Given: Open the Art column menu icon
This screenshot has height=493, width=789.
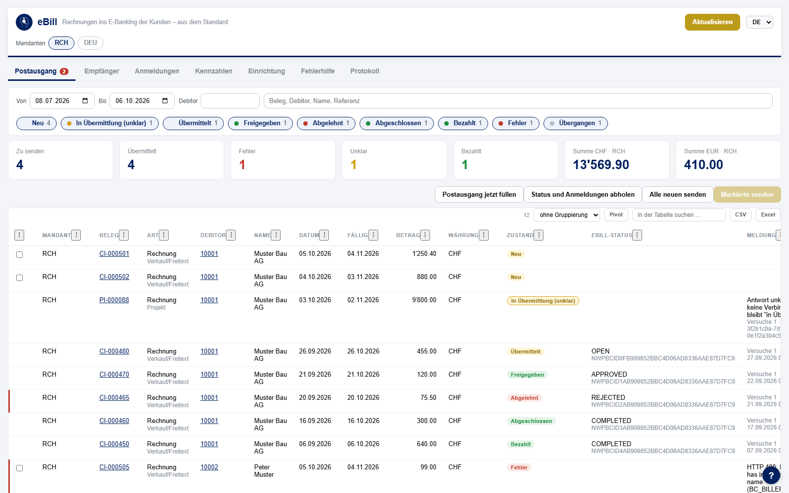Looking at the screenshot, I should [164, 235].
